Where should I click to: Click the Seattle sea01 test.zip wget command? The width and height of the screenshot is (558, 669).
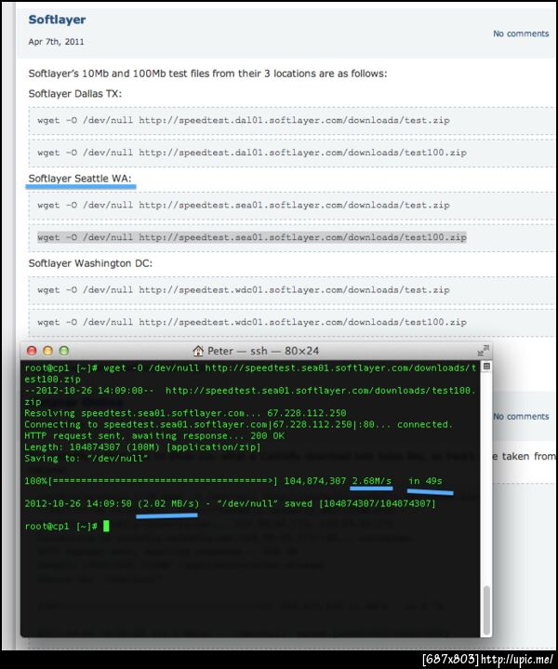244,205
